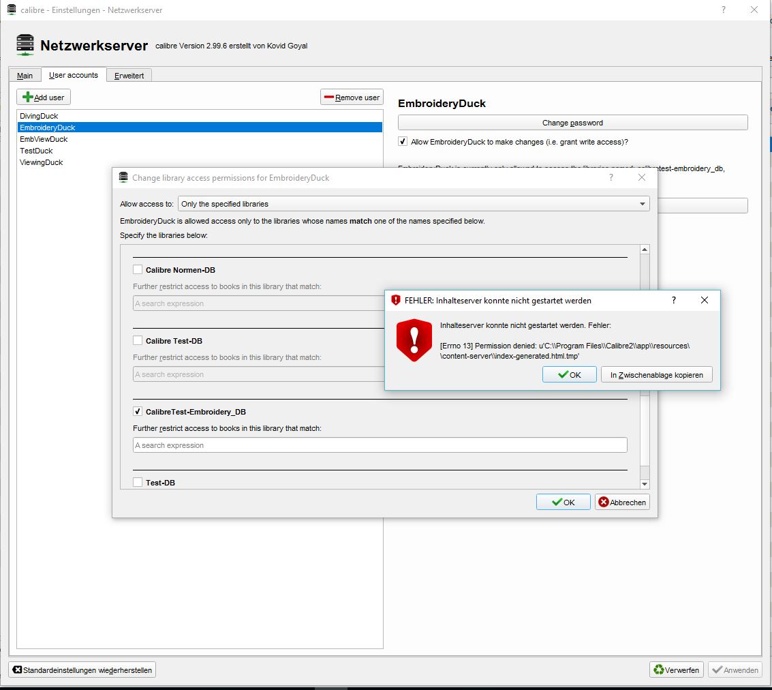
Task: Switch to the User accounts tab
Action: click(74, 75)
